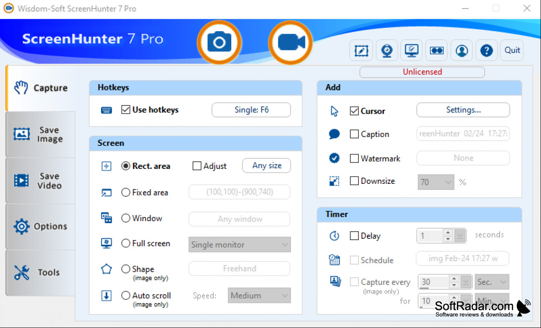
Task: Open the Downsize 70 percent dropdown
Action: click(436, 182)
